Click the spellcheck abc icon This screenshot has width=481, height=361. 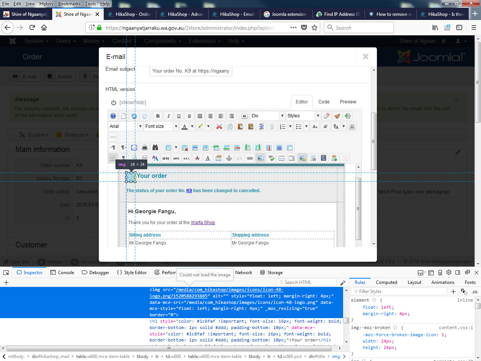(x=271, y=158)
